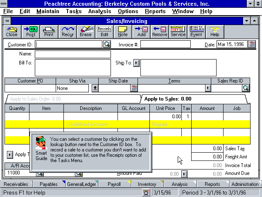The height and width of the screenshot is (197, 262).
Task: Open the Date calendar icon
Action: point(252,44)
